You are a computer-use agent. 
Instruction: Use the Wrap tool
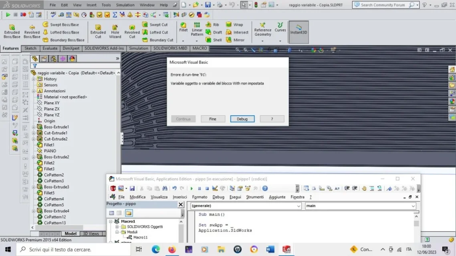click(x=234, y=25)
